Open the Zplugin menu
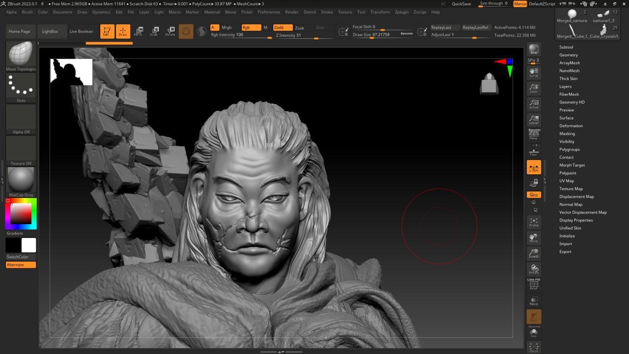 (401, 12)
